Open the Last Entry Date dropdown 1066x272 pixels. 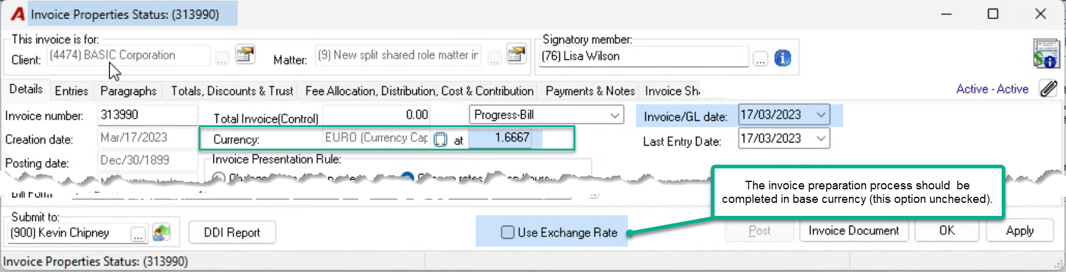point(820,139)
